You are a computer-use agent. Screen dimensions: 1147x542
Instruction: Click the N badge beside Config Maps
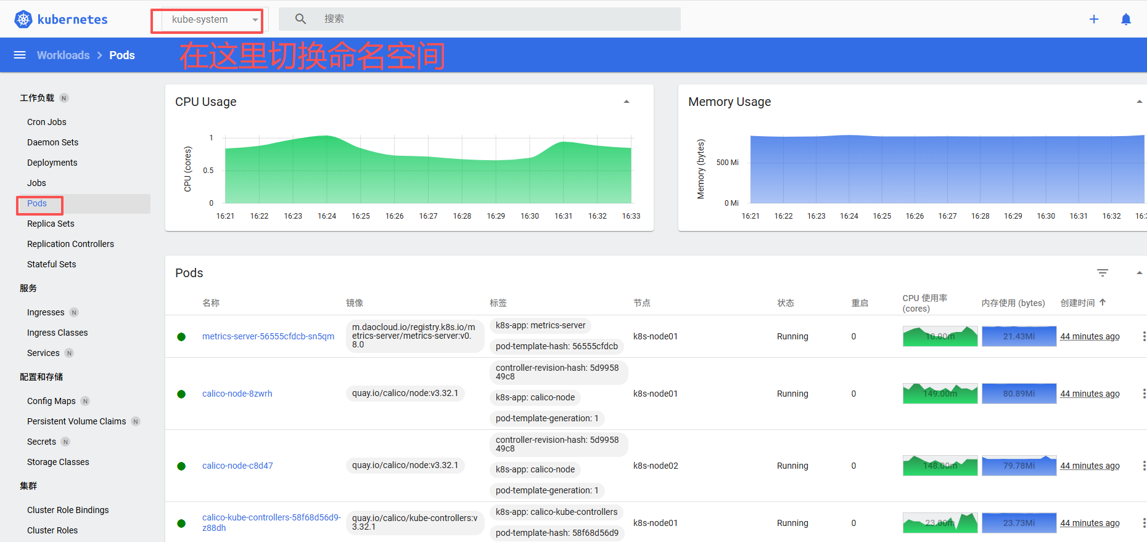[85, 401]
